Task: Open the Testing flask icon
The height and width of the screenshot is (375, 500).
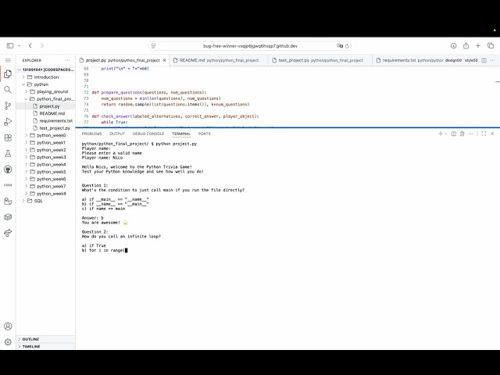Action: coord(8,153)
